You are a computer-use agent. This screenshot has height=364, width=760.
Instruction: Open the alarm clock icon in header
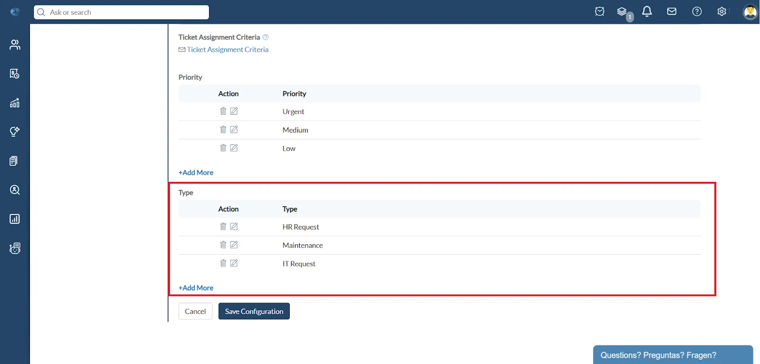click(x=599, y=11)
